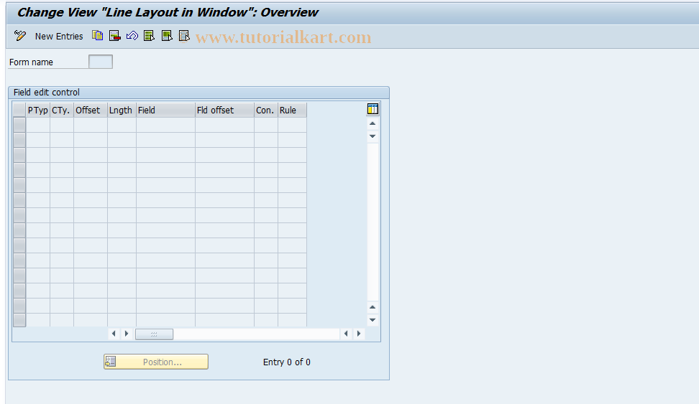Click the Field column header
The height and width of the screenshot is (404, 699).
165,110
